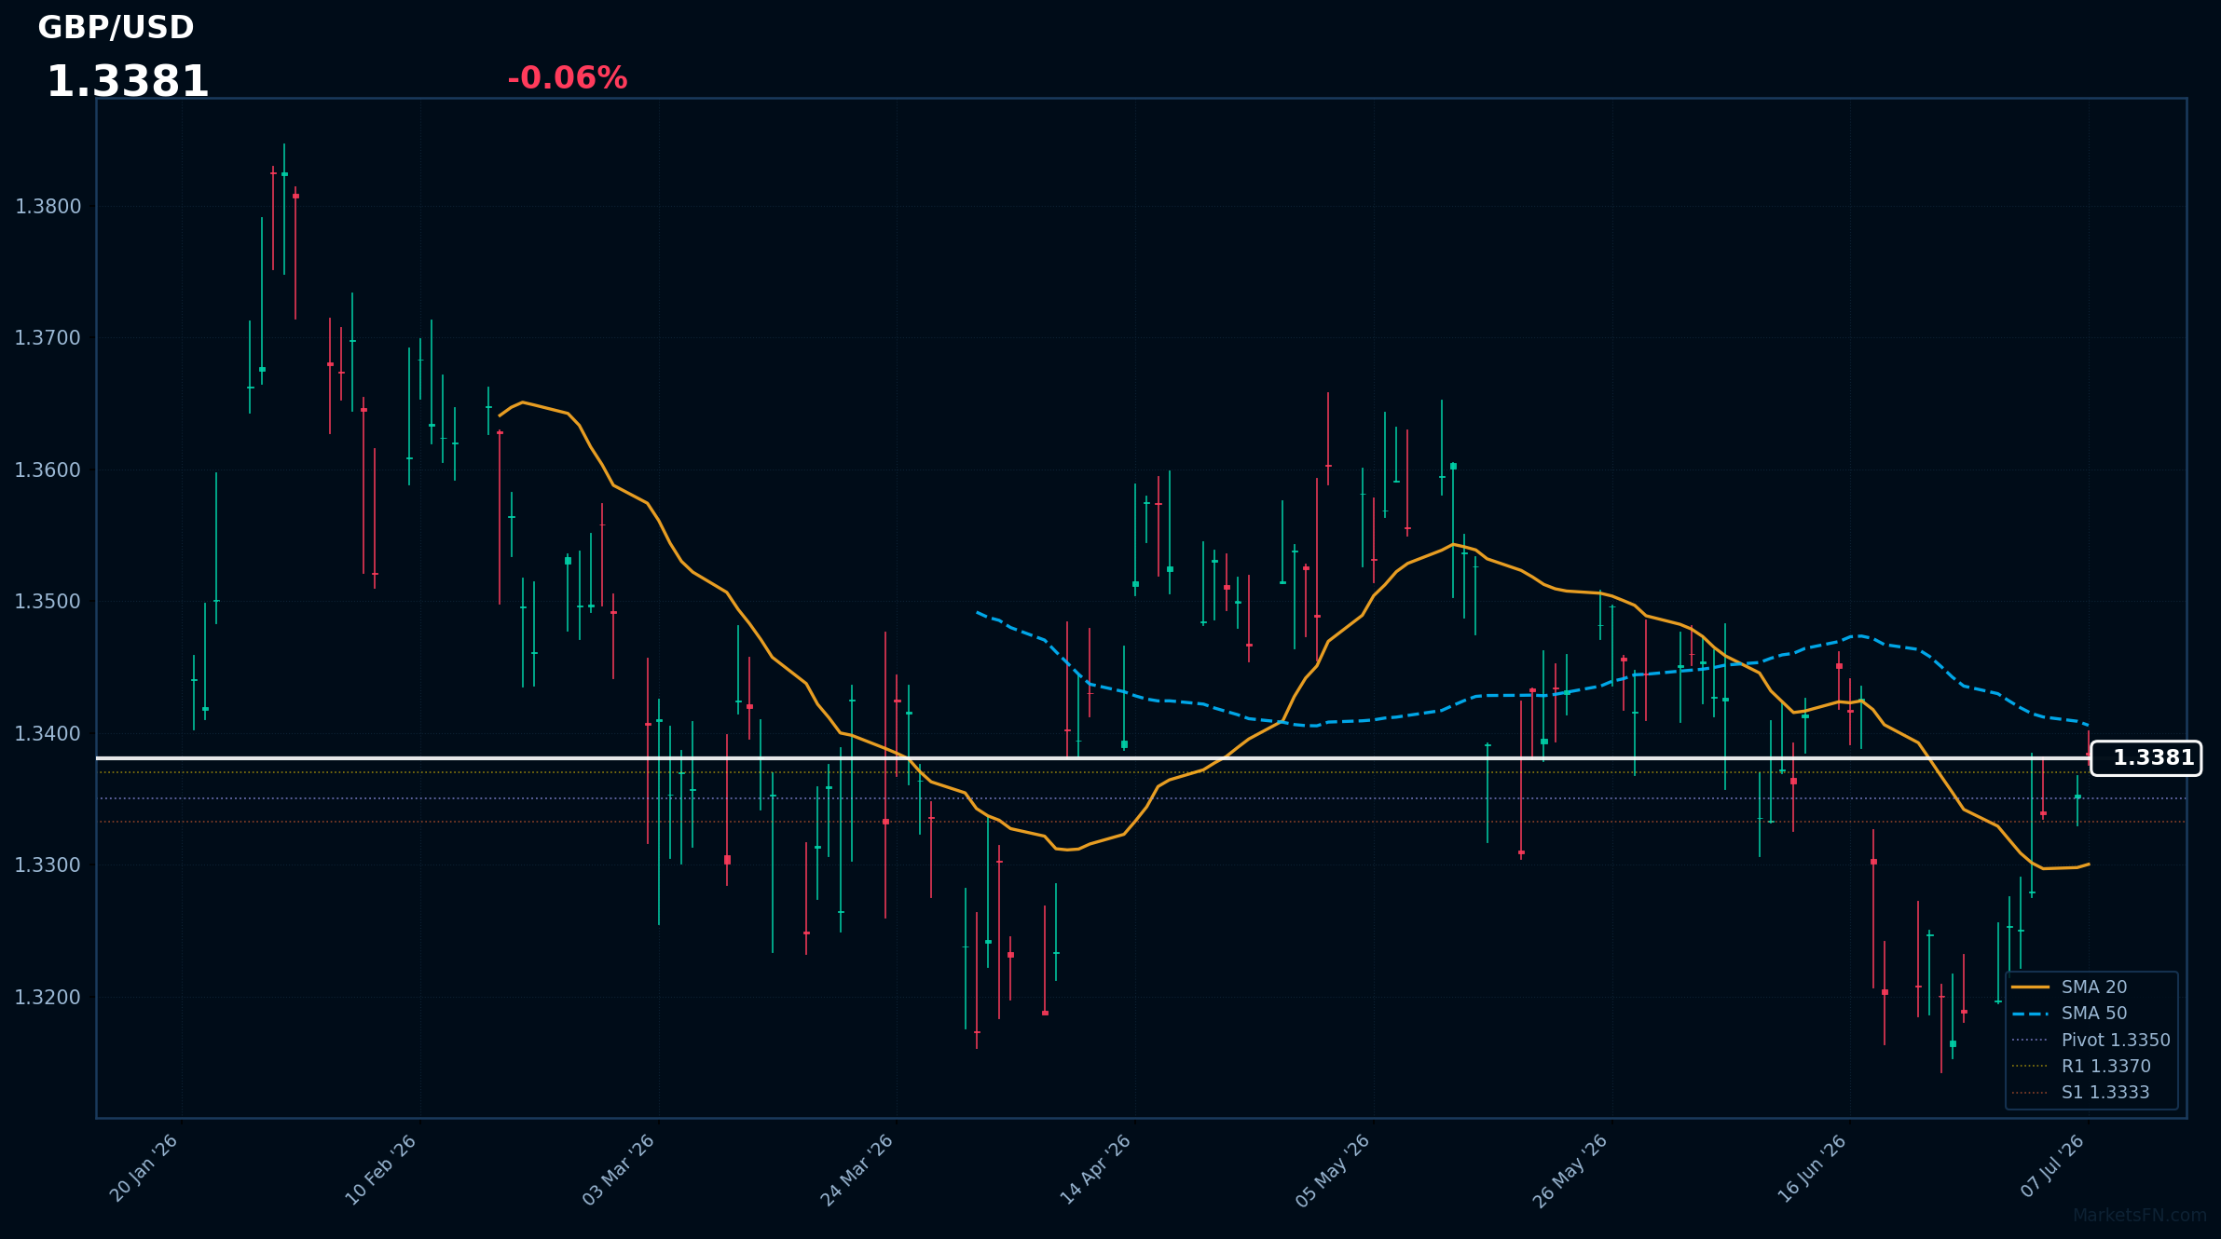
Task: Click the SMA 20 legend entry
Action: [x=2068, y=987]
